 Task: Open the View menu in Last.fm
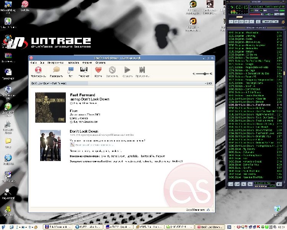[42, 63]
